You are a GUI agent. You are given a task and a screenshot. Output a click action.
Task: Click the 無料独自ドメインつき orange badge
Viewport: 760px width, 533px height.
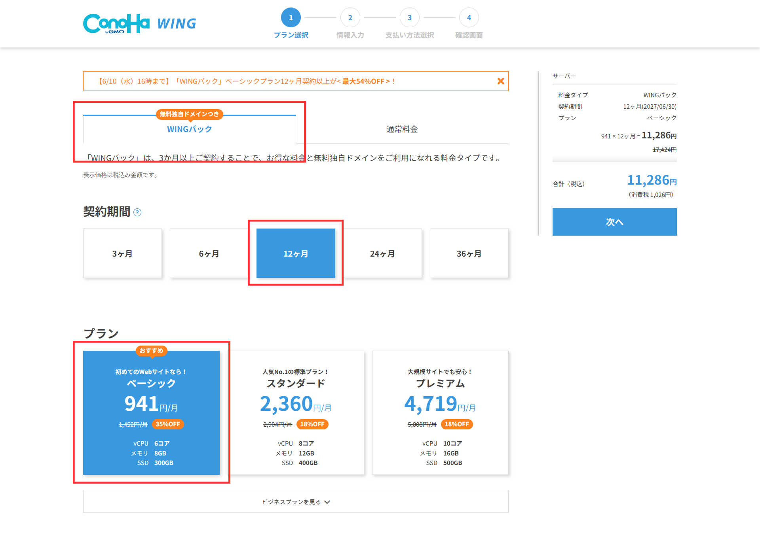click(190, 114)
